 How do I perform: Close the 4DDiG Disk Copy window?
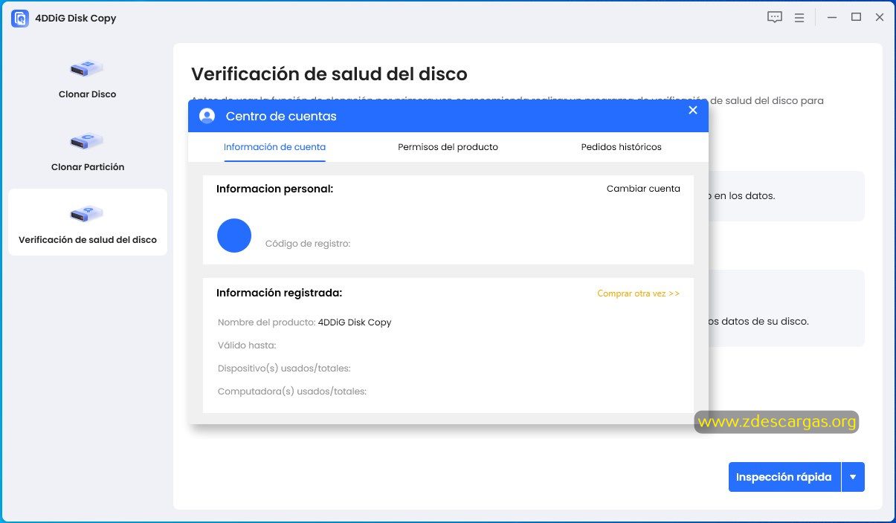880,17
